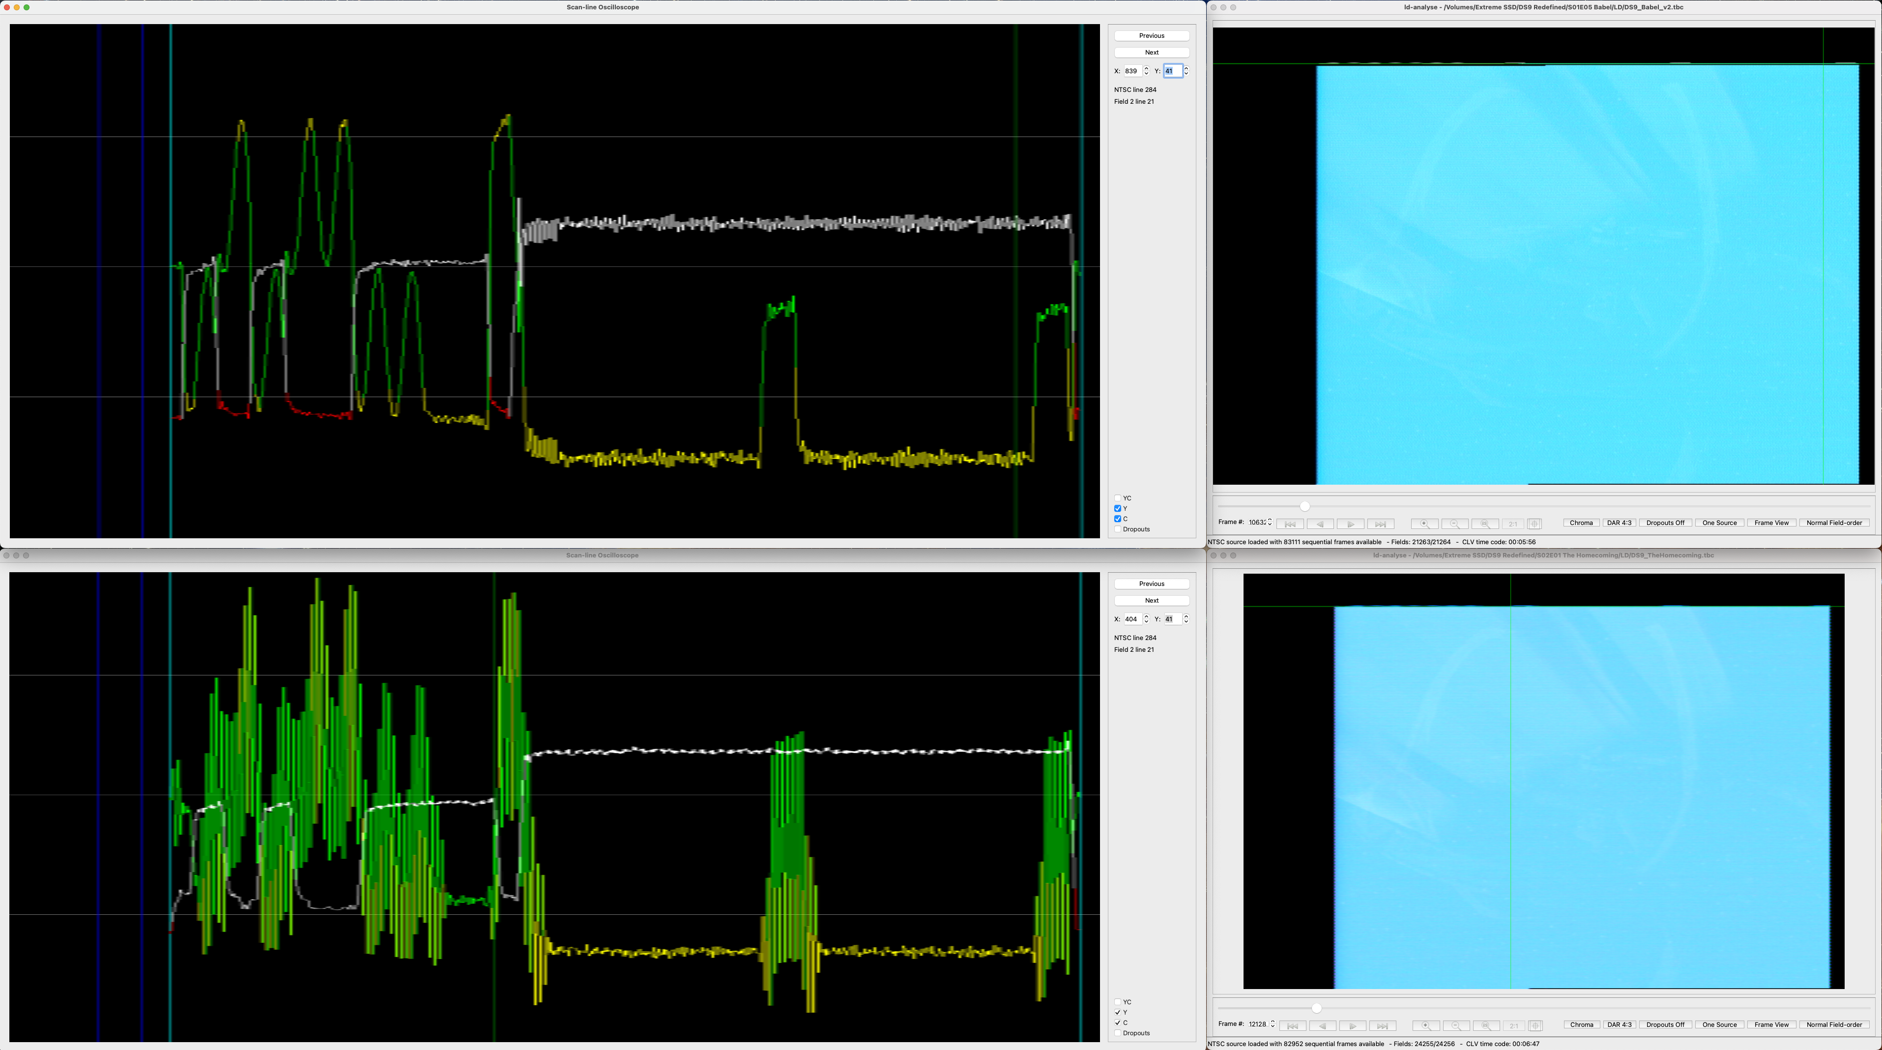The height and width of the screenshot is (1050, 1882).
Task: Increment Y value stepper in top oscilloscope
Action: [1186, 69]
